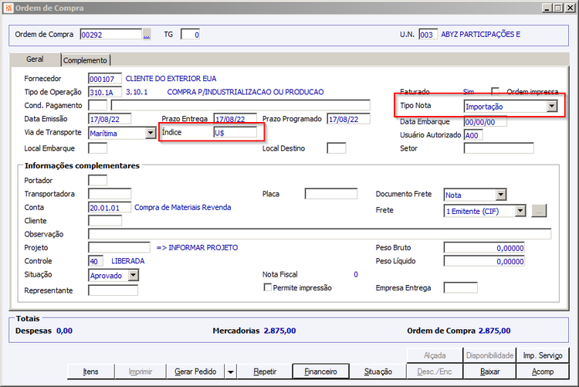The width and height of the screenshot is (579, 387).
Task: Click the Índice field showing U$
Action: pos(235,132)
